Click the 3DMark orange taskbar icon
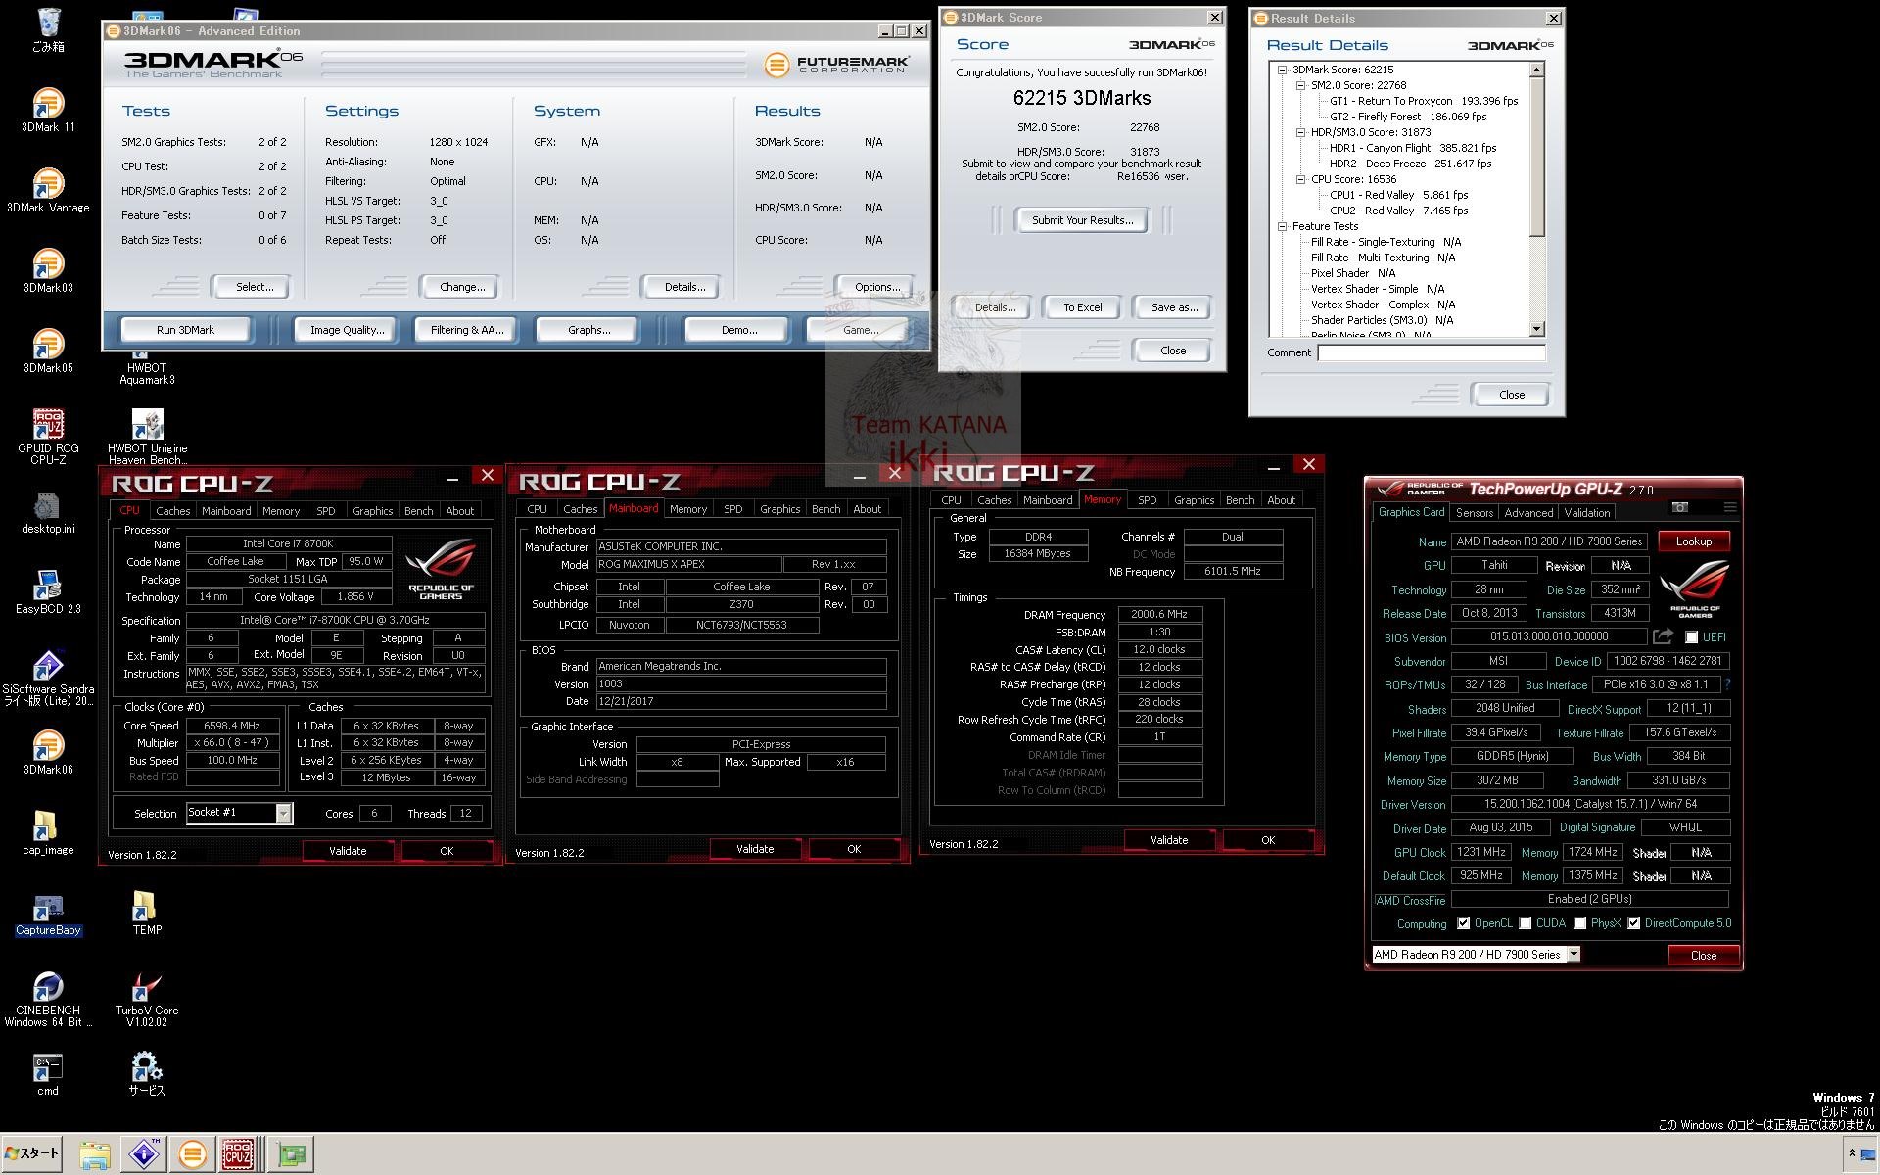 (192, 1154)
